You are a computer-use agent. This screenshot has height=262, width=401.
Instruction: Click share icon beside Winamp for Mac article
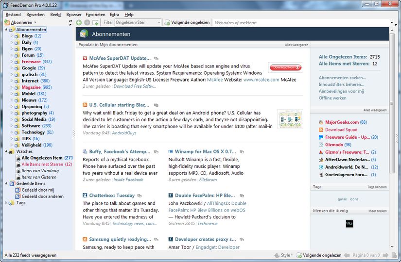242,152
